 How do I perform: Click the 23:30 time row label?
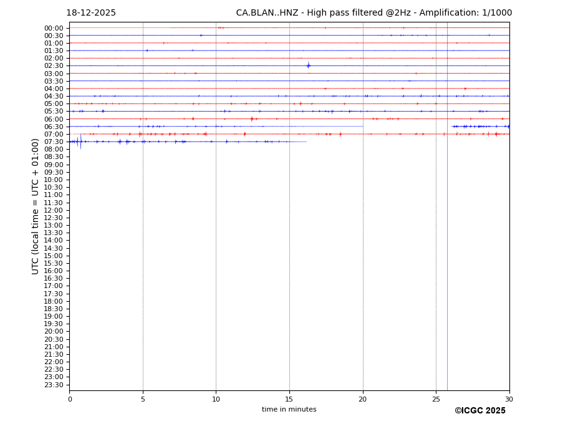54,385
